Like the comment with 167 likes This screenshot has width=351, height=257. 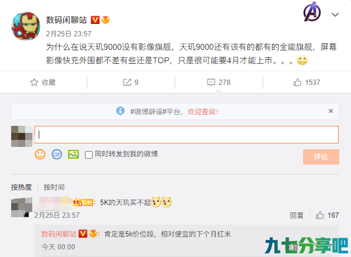coord(320,215)
